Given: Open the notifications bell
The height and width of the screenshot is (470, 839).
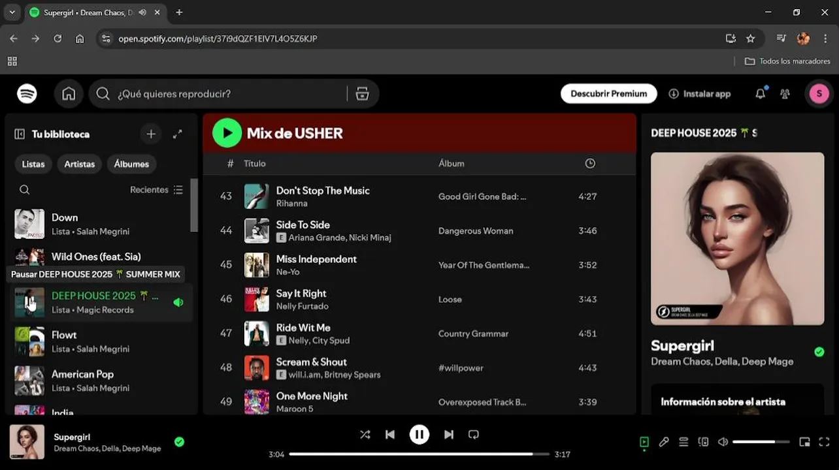Looking at the screenshot, I should [x=760, y=94].
